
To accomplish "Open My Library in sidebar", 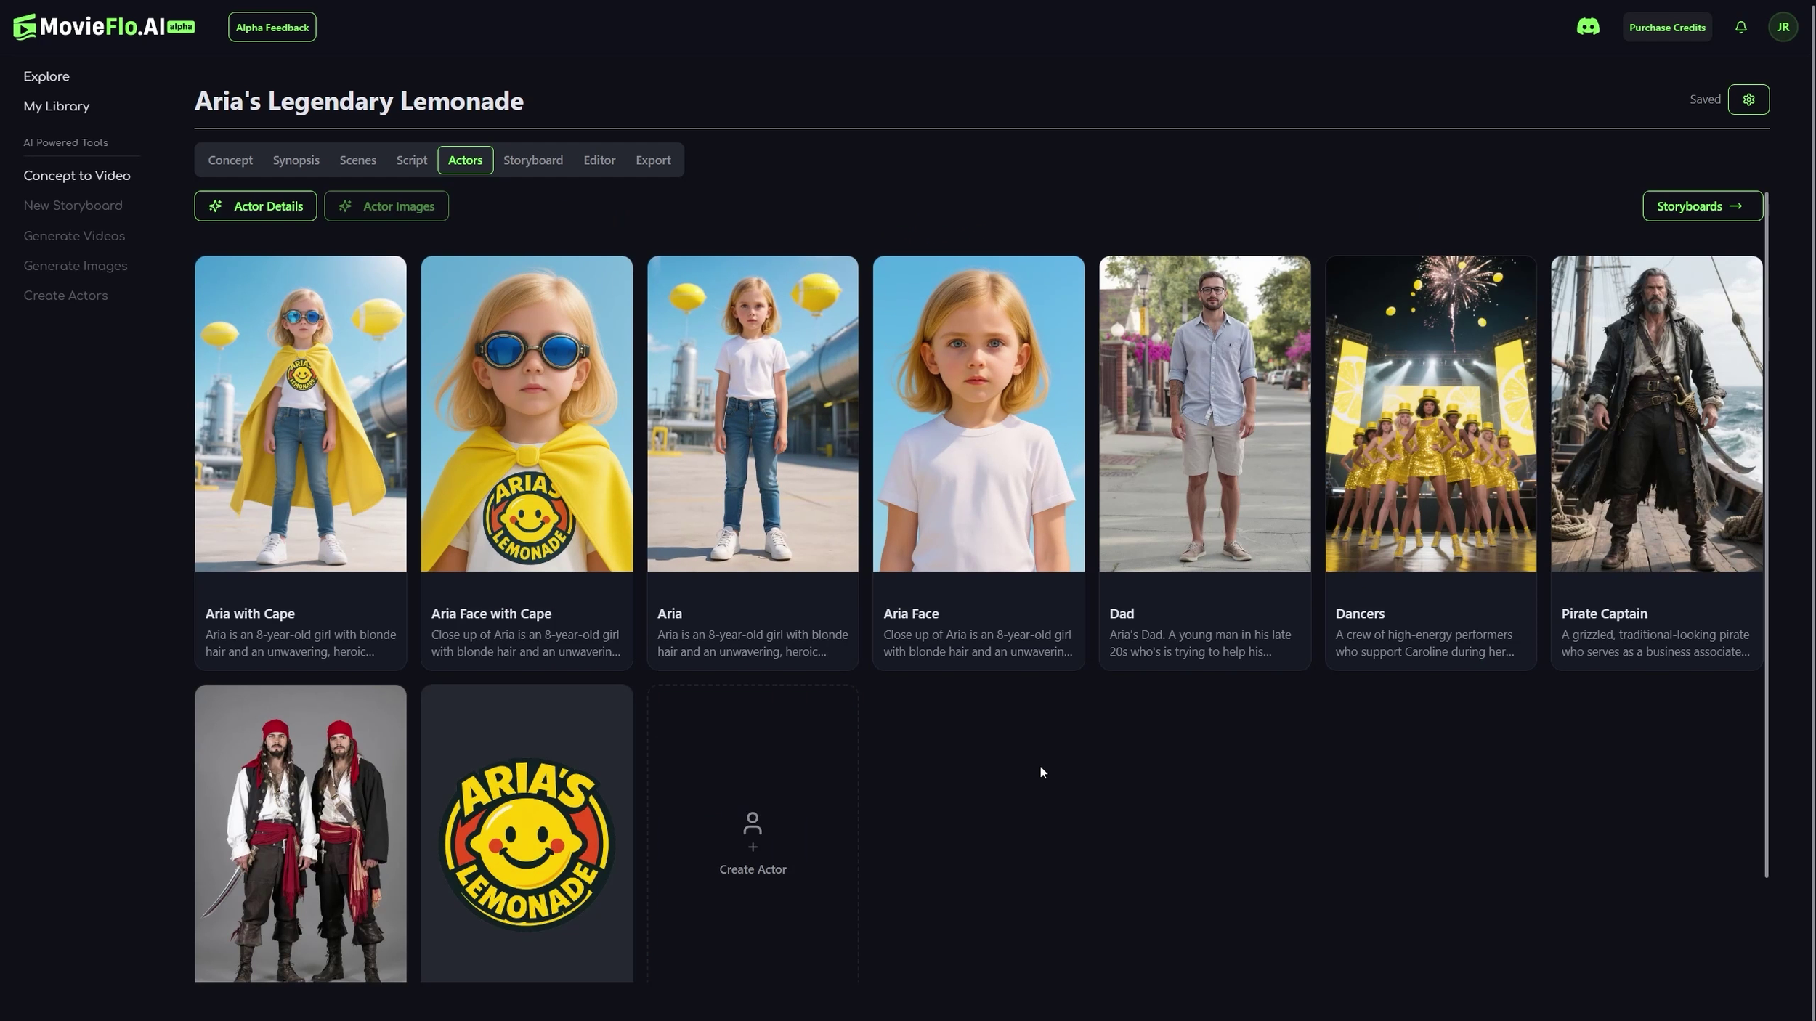I will pyautogui.click(x=57, y=106).
